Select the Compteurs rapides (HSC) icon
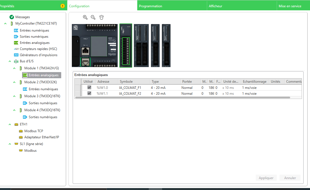Screen dimensions: 310x190 [16, 49]
